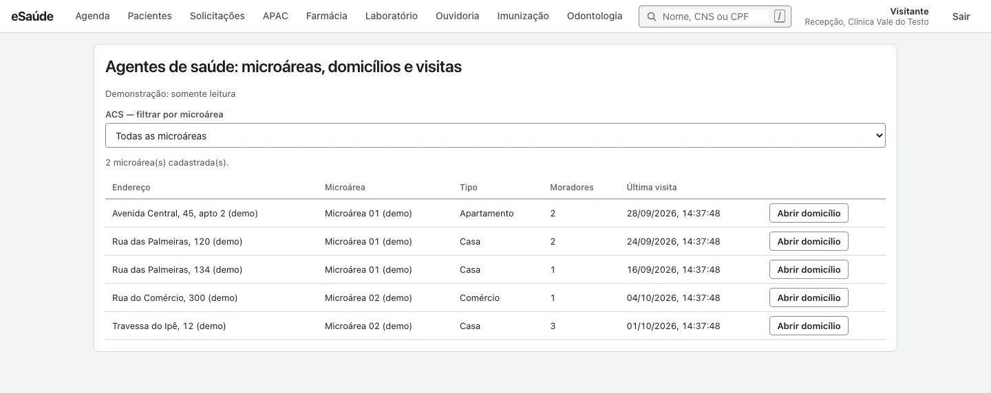Image resolution: width=991 pixels, height=393 pixels.
Task: Open domicílio for Rua das Palmeiras, 134
Action: [809, 269]
